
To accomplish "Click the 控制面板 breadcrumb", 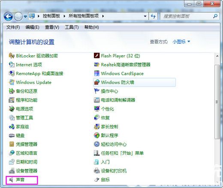I will tap(51, 16).
